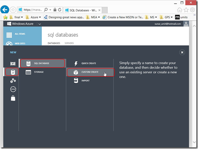Click the Storage table grid icon
Viewport: 198px width, 149px height.
28,72
